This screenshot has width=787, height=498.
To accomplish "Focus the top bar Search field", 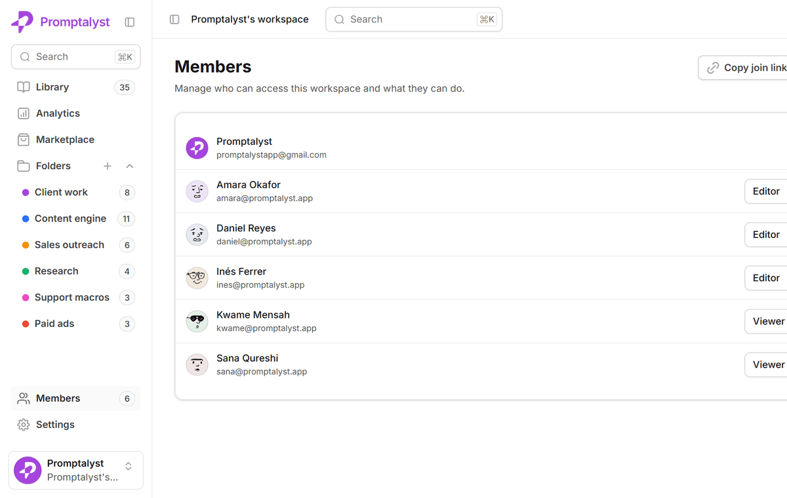I will 414,20.
